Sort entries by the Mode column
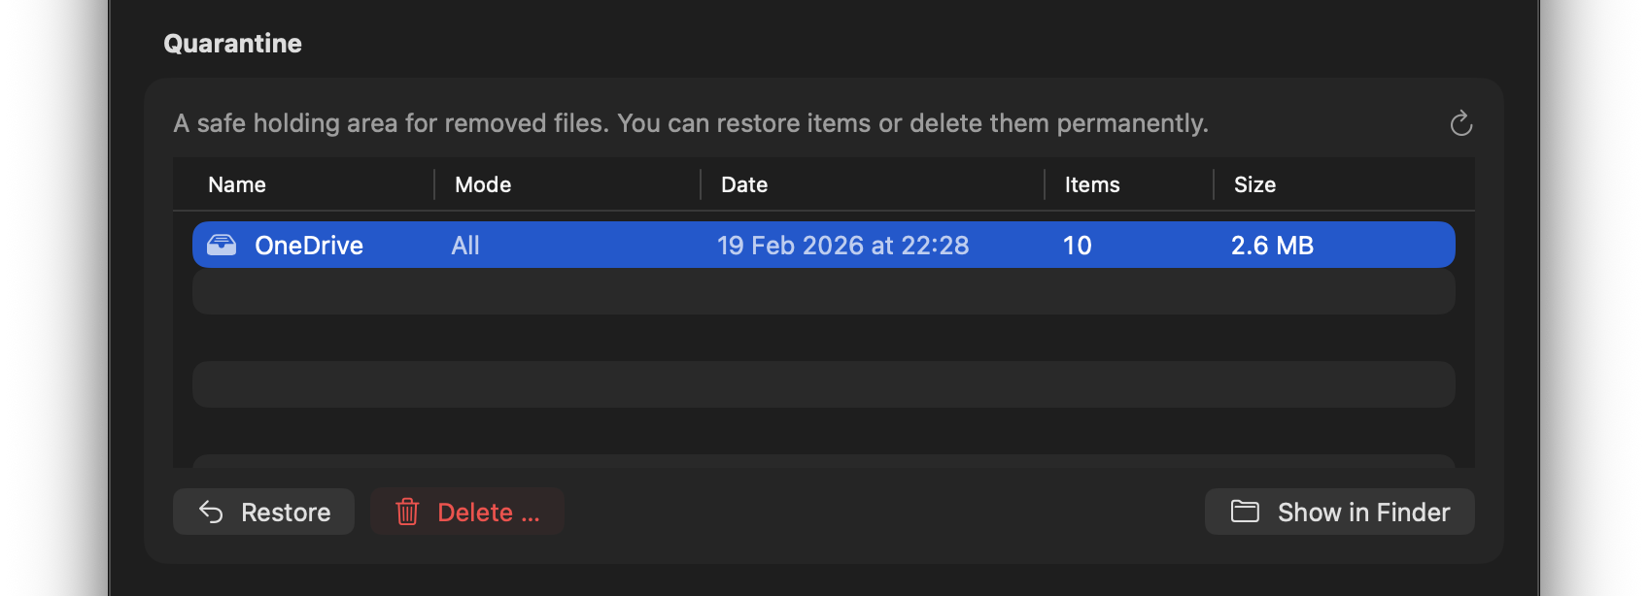 pyautogui.click(x=483, y=184)
